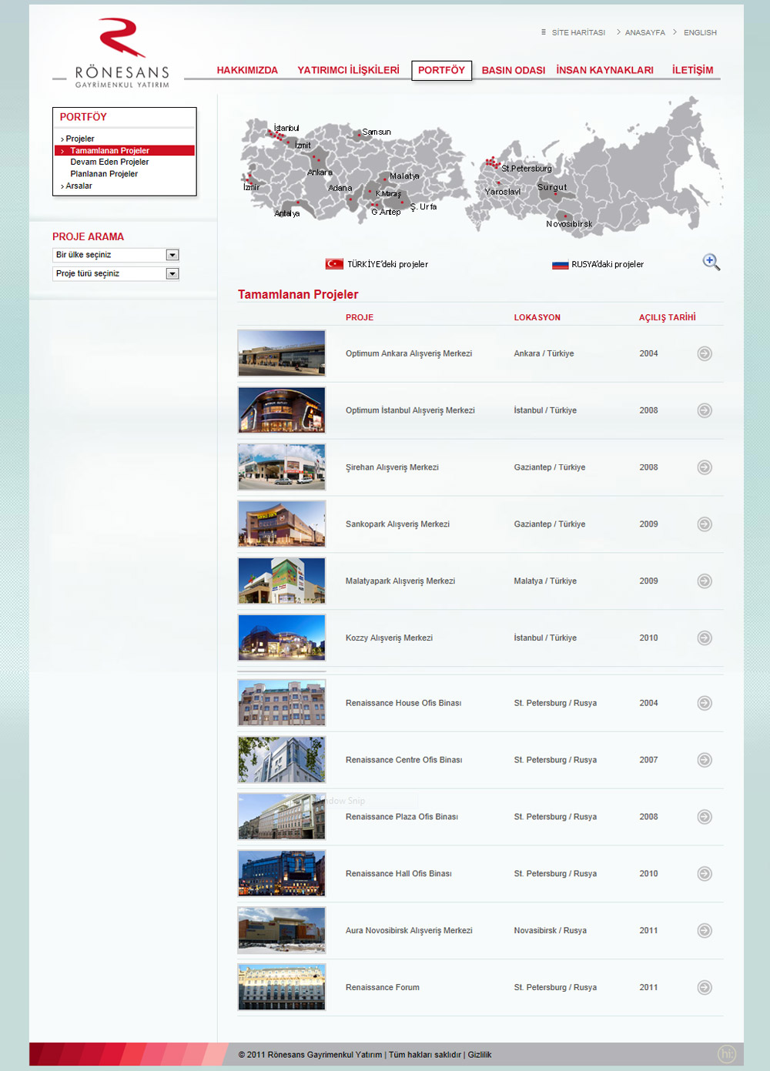Select Devam Eden Projeler in sidebar

(109, 162)
